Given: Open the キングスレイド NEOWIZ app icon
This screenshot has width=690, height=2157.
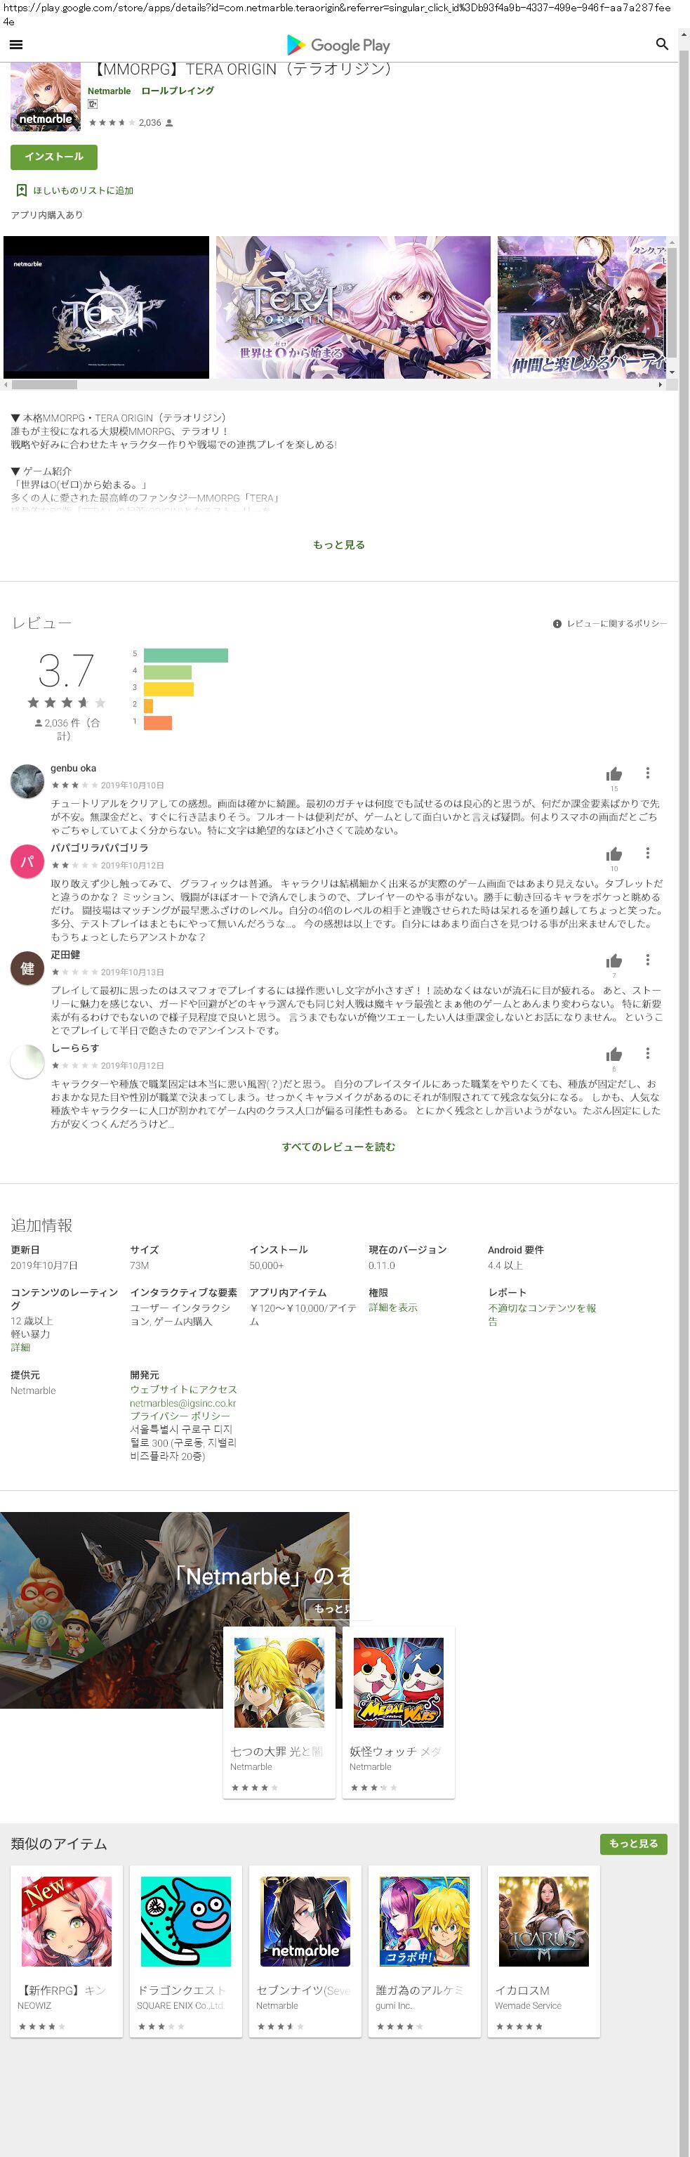Looking at the screenshot, I should (66, 1921).
